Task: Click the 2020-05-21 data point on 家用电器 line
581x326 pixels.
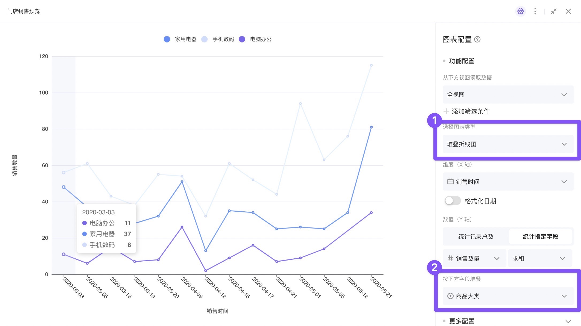Action: 371,127
